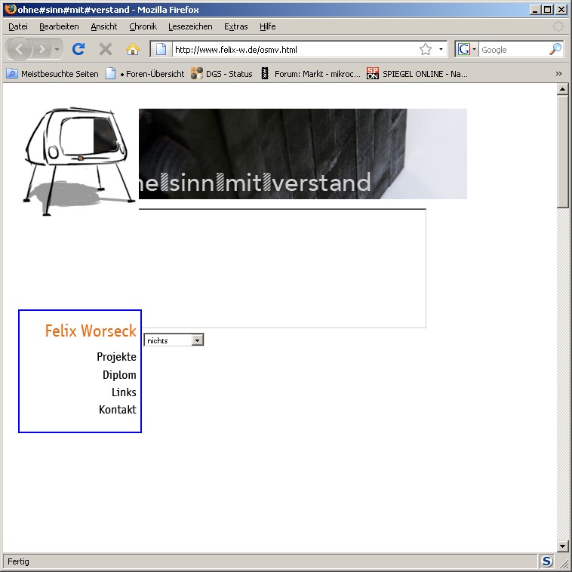This screenshot has height=572, width=572.
Task: Click the magnifying glass search icon
Action: click(555, 49)
